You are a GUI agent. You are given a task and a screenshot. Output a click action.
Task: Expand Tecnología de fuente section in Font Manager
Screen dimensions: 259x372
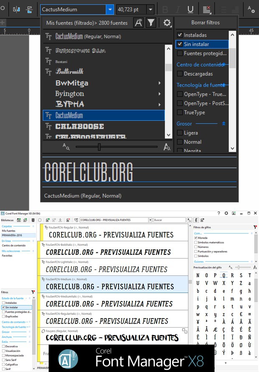[30, 327]
